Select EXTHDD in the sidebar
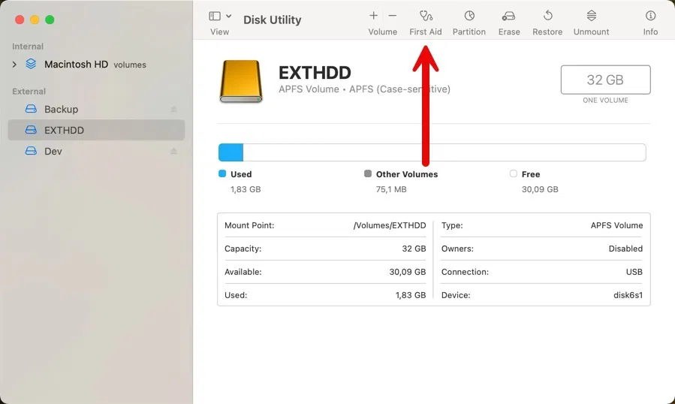The height and width of the screenshot is (404, 675). tap(96, 130)
